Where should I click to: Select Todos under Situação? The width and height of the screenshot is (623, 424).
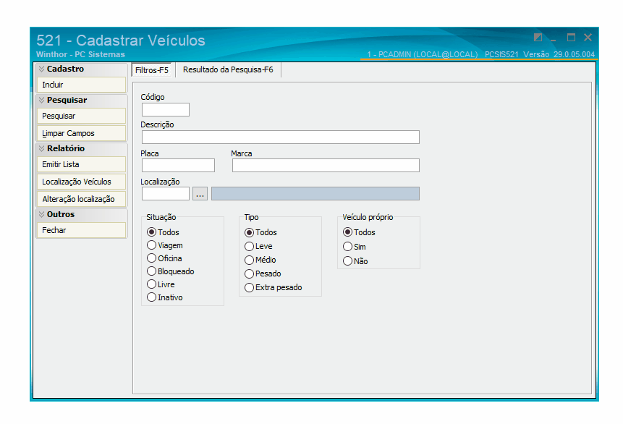point(164,232)
